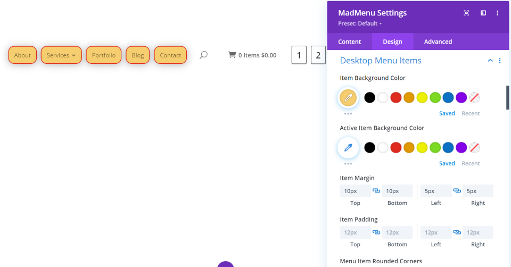Open the Advanced tab
This screenshot has width=511, height=267.
(438, 41)
